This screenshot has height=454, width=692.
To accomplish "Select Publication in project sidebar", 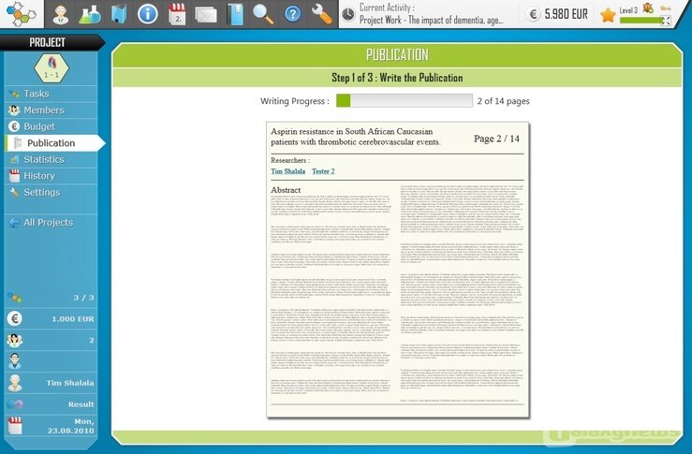I will click(x=53, y=143).
